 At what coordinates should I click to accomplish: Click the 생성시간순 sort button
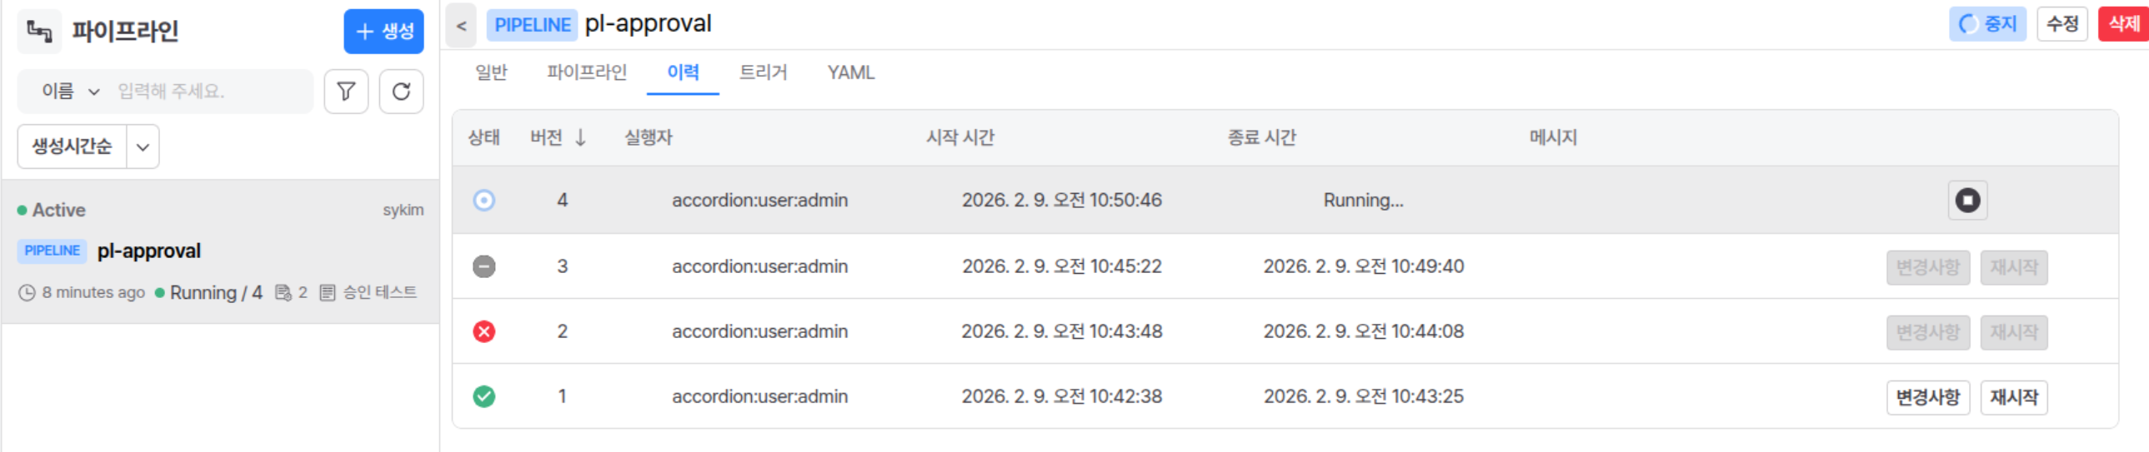coord(72,147)
